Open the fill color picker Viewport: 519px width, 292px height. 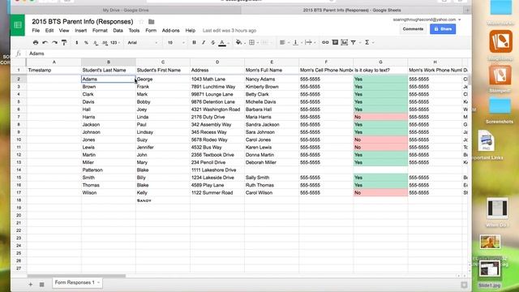coord(238,42)
